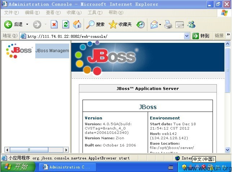
Task: Expand the address bar dropdown arrow
Action: [x=187, y=36]
